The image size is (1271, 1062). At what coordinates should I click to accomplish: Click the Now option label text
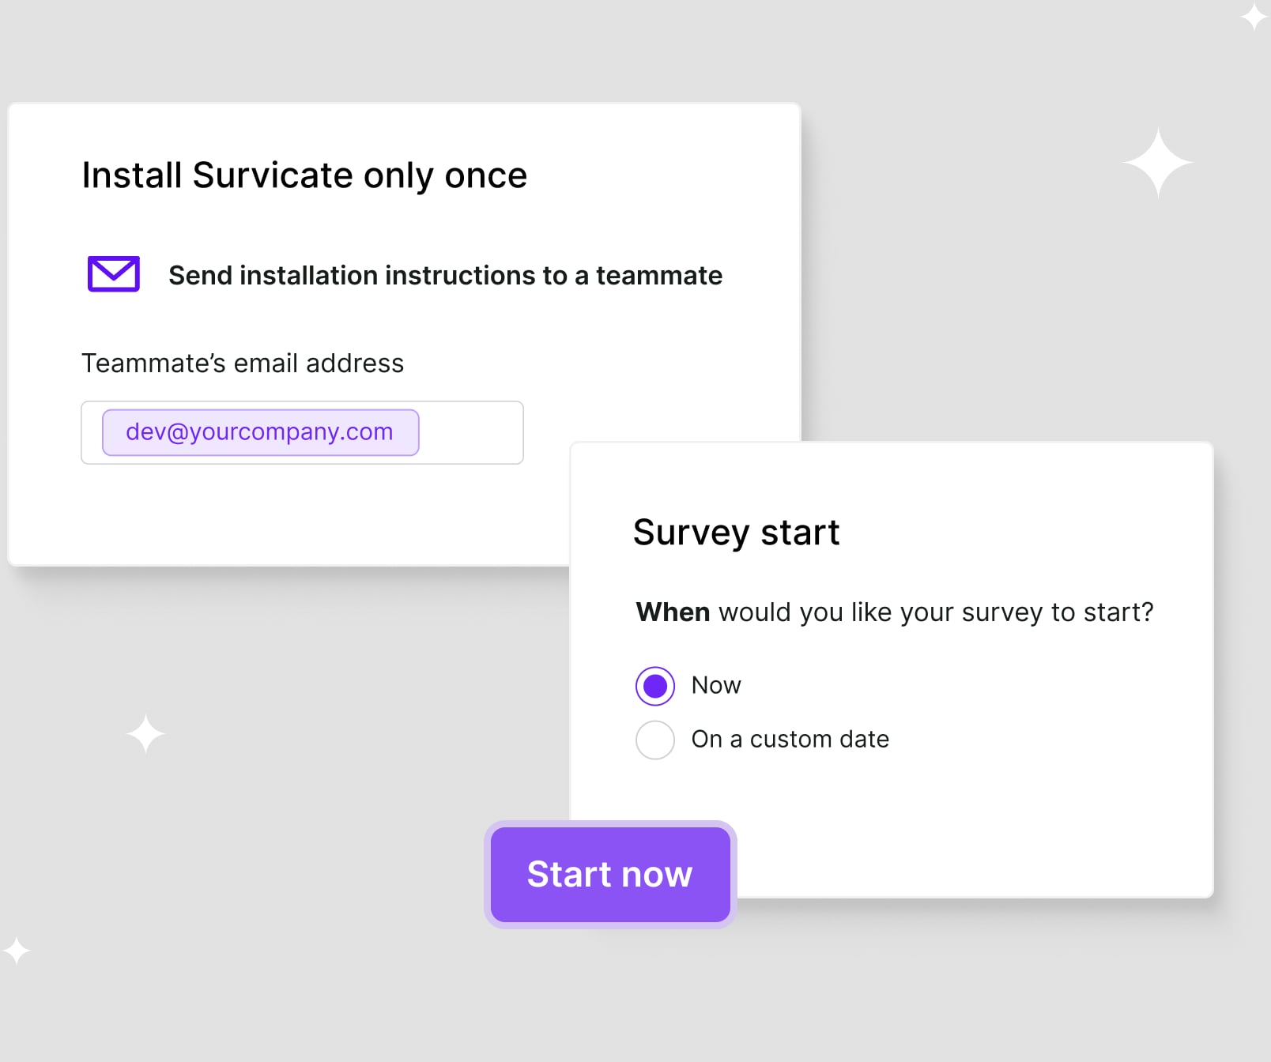point(716,685)
